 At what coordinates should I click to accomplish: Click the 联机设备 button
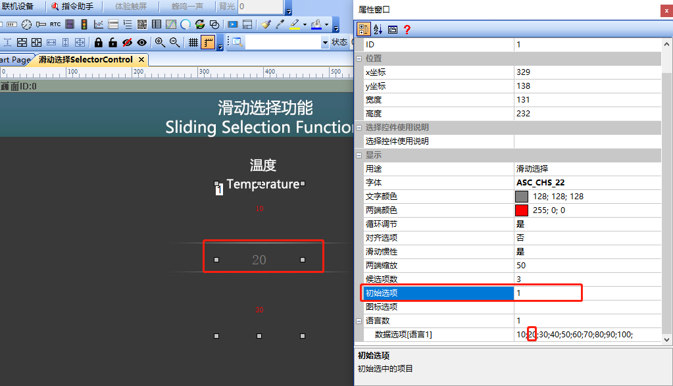click(x=18, y=7)
